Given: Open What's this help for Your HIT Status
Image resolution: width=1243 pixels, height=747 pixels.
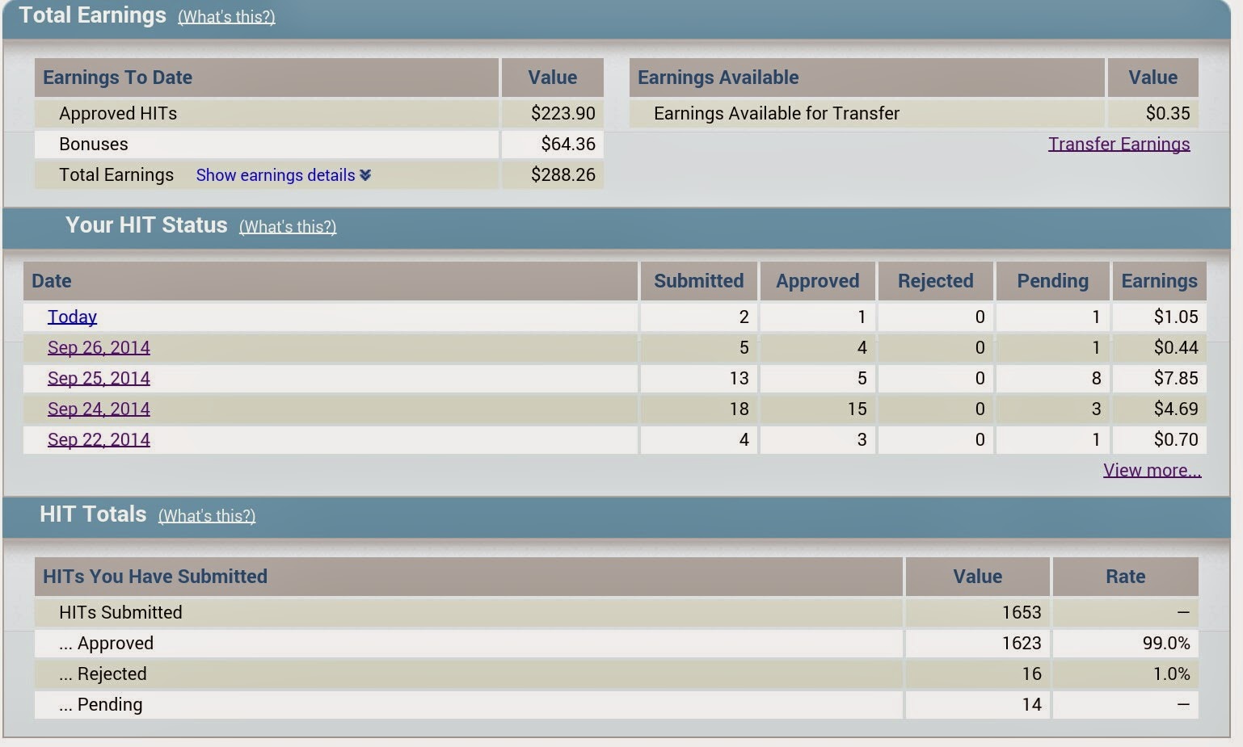Looking at the screenshot, I should click(x=288, y=227).
